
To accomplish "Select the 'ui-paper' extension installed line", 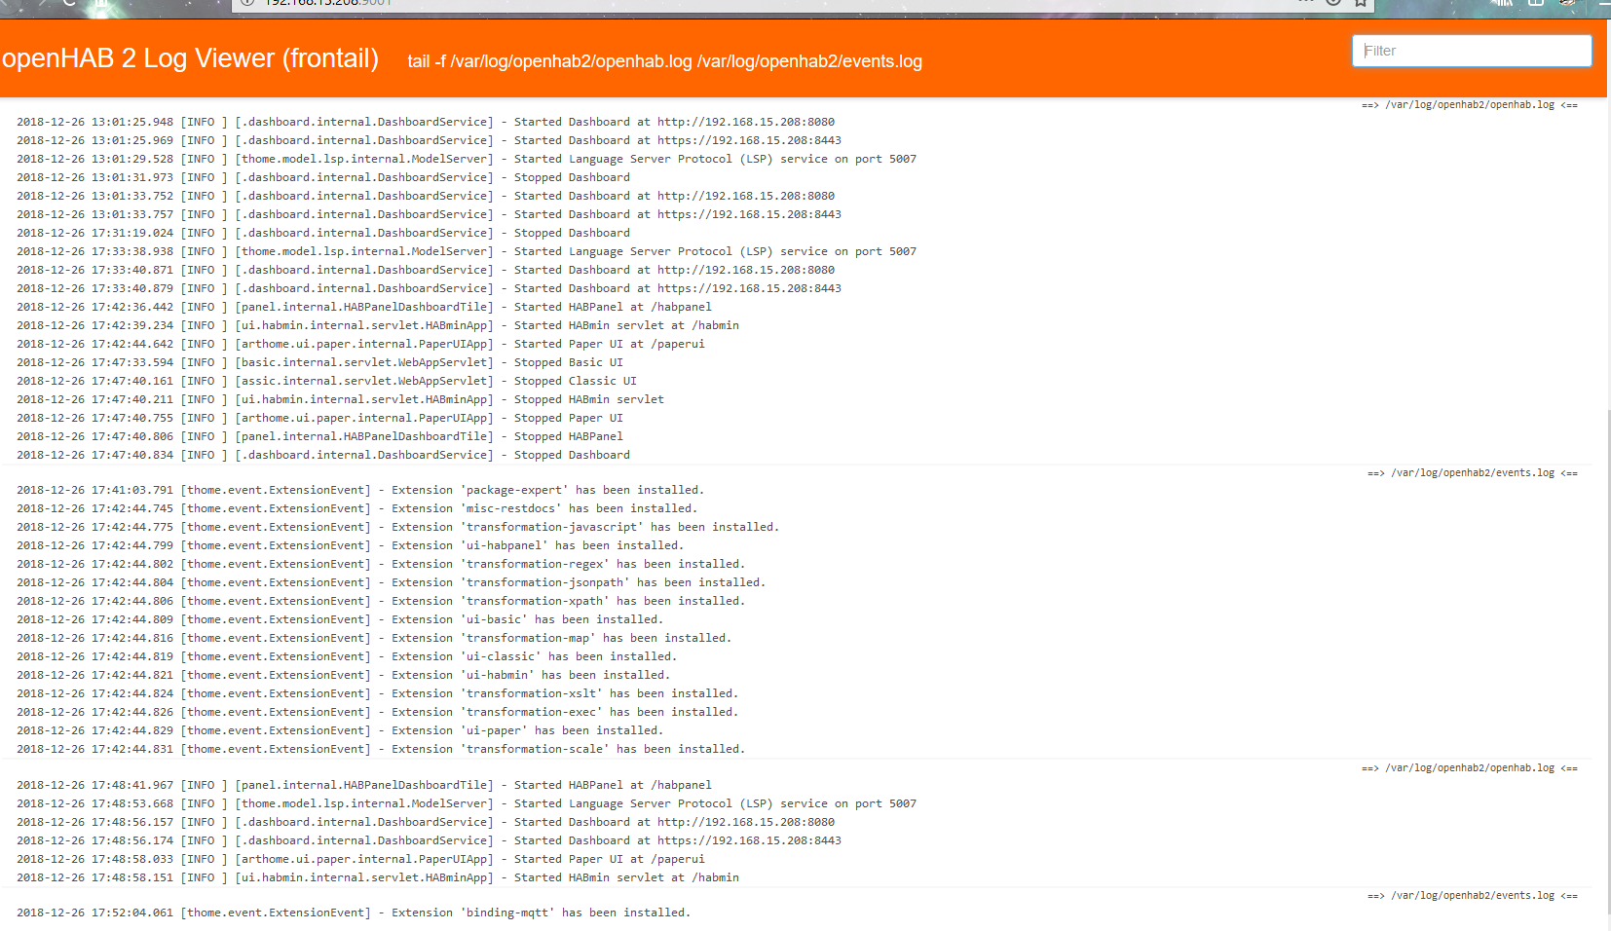I will [x=340, y=730].
